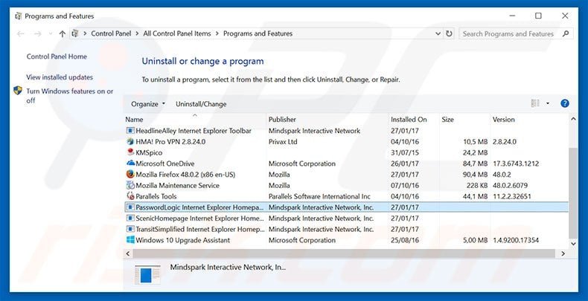Screen dimensions: 588x301
Task: Select Mozilla Maintenance Service entry
Action: 346,185
